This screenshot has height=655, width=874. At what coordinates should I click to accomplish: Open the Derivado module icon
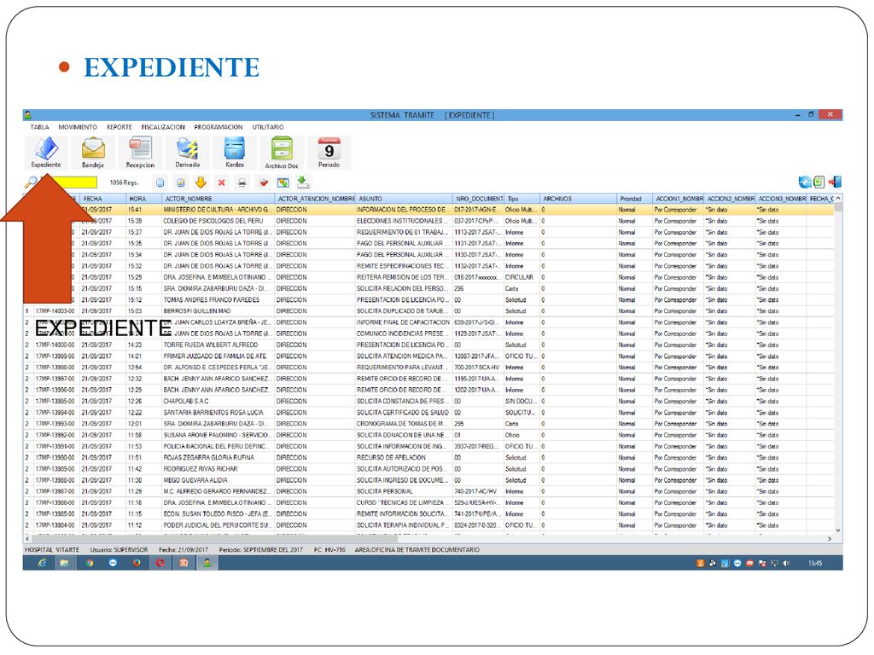187,153
